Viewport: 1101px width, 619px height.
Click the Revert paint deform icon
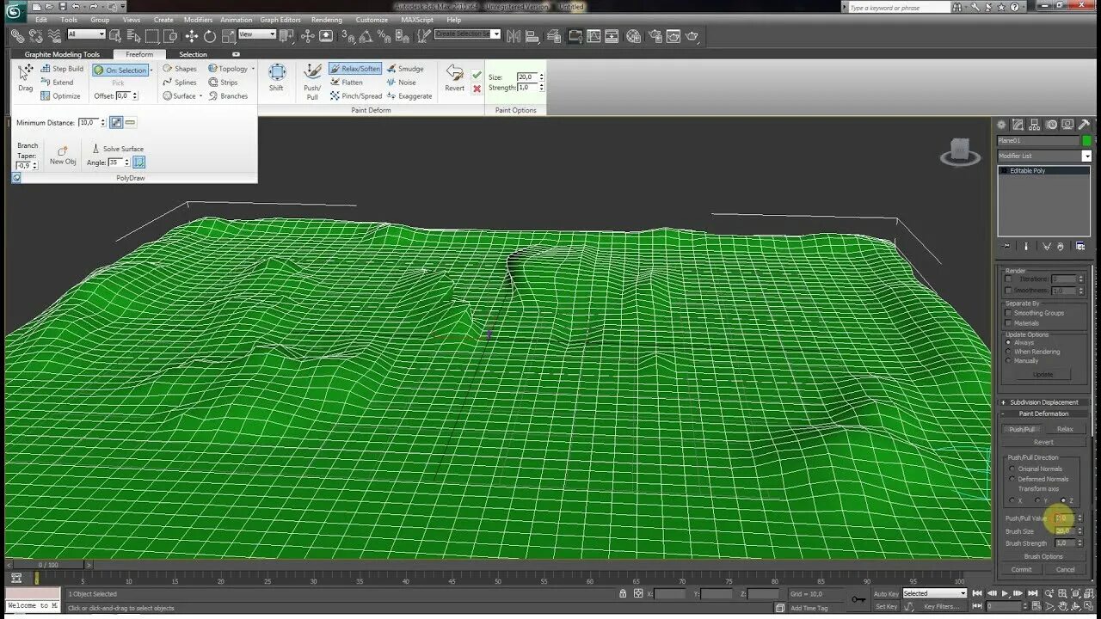click(454, 77)
